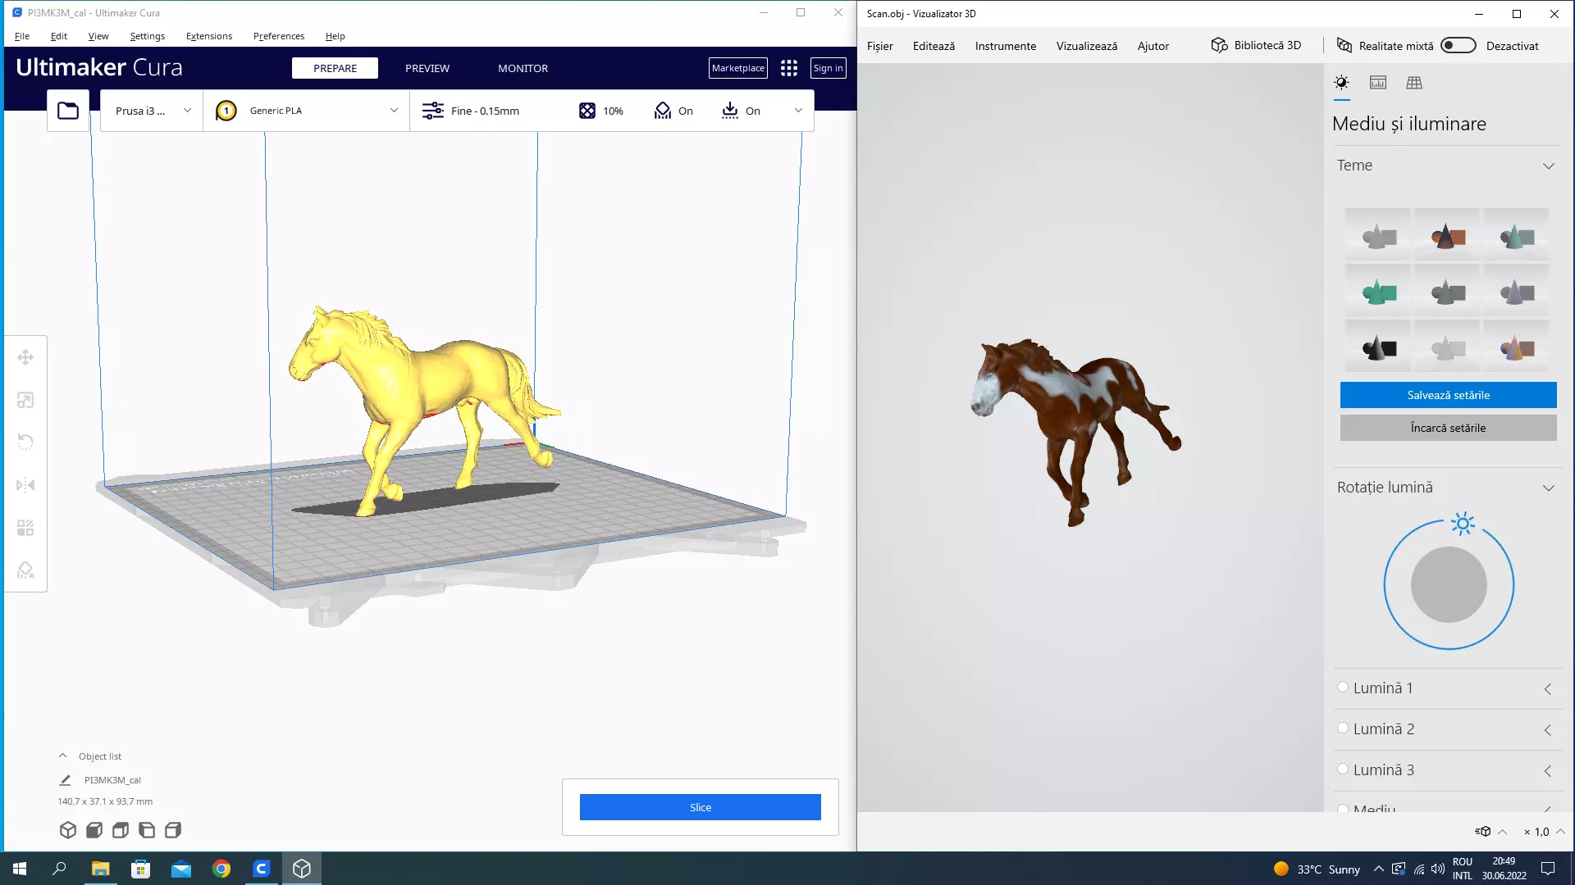
Task: Collapse the Teme section
Action: (1549, 166)
